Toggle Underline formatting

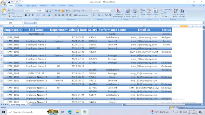[33, 15]
